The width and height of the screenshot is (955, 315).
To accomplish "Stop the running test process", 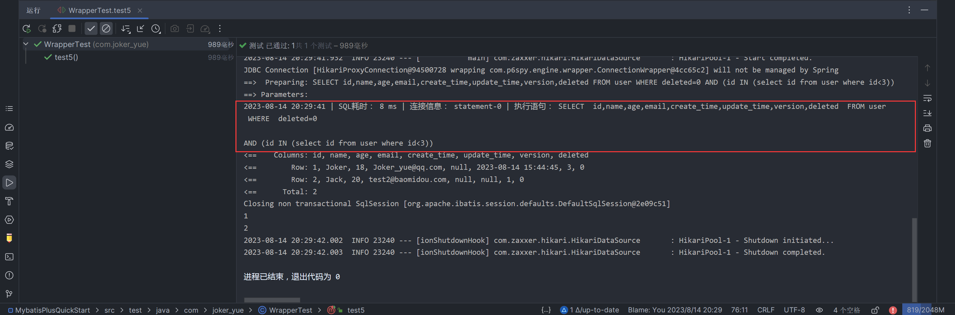I will point(72,28).
